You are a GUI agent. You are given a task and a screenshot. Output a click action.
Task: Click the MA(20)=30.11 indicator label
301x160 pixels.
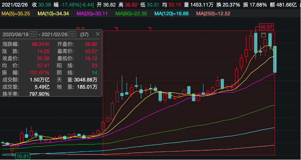click(92, 14)
